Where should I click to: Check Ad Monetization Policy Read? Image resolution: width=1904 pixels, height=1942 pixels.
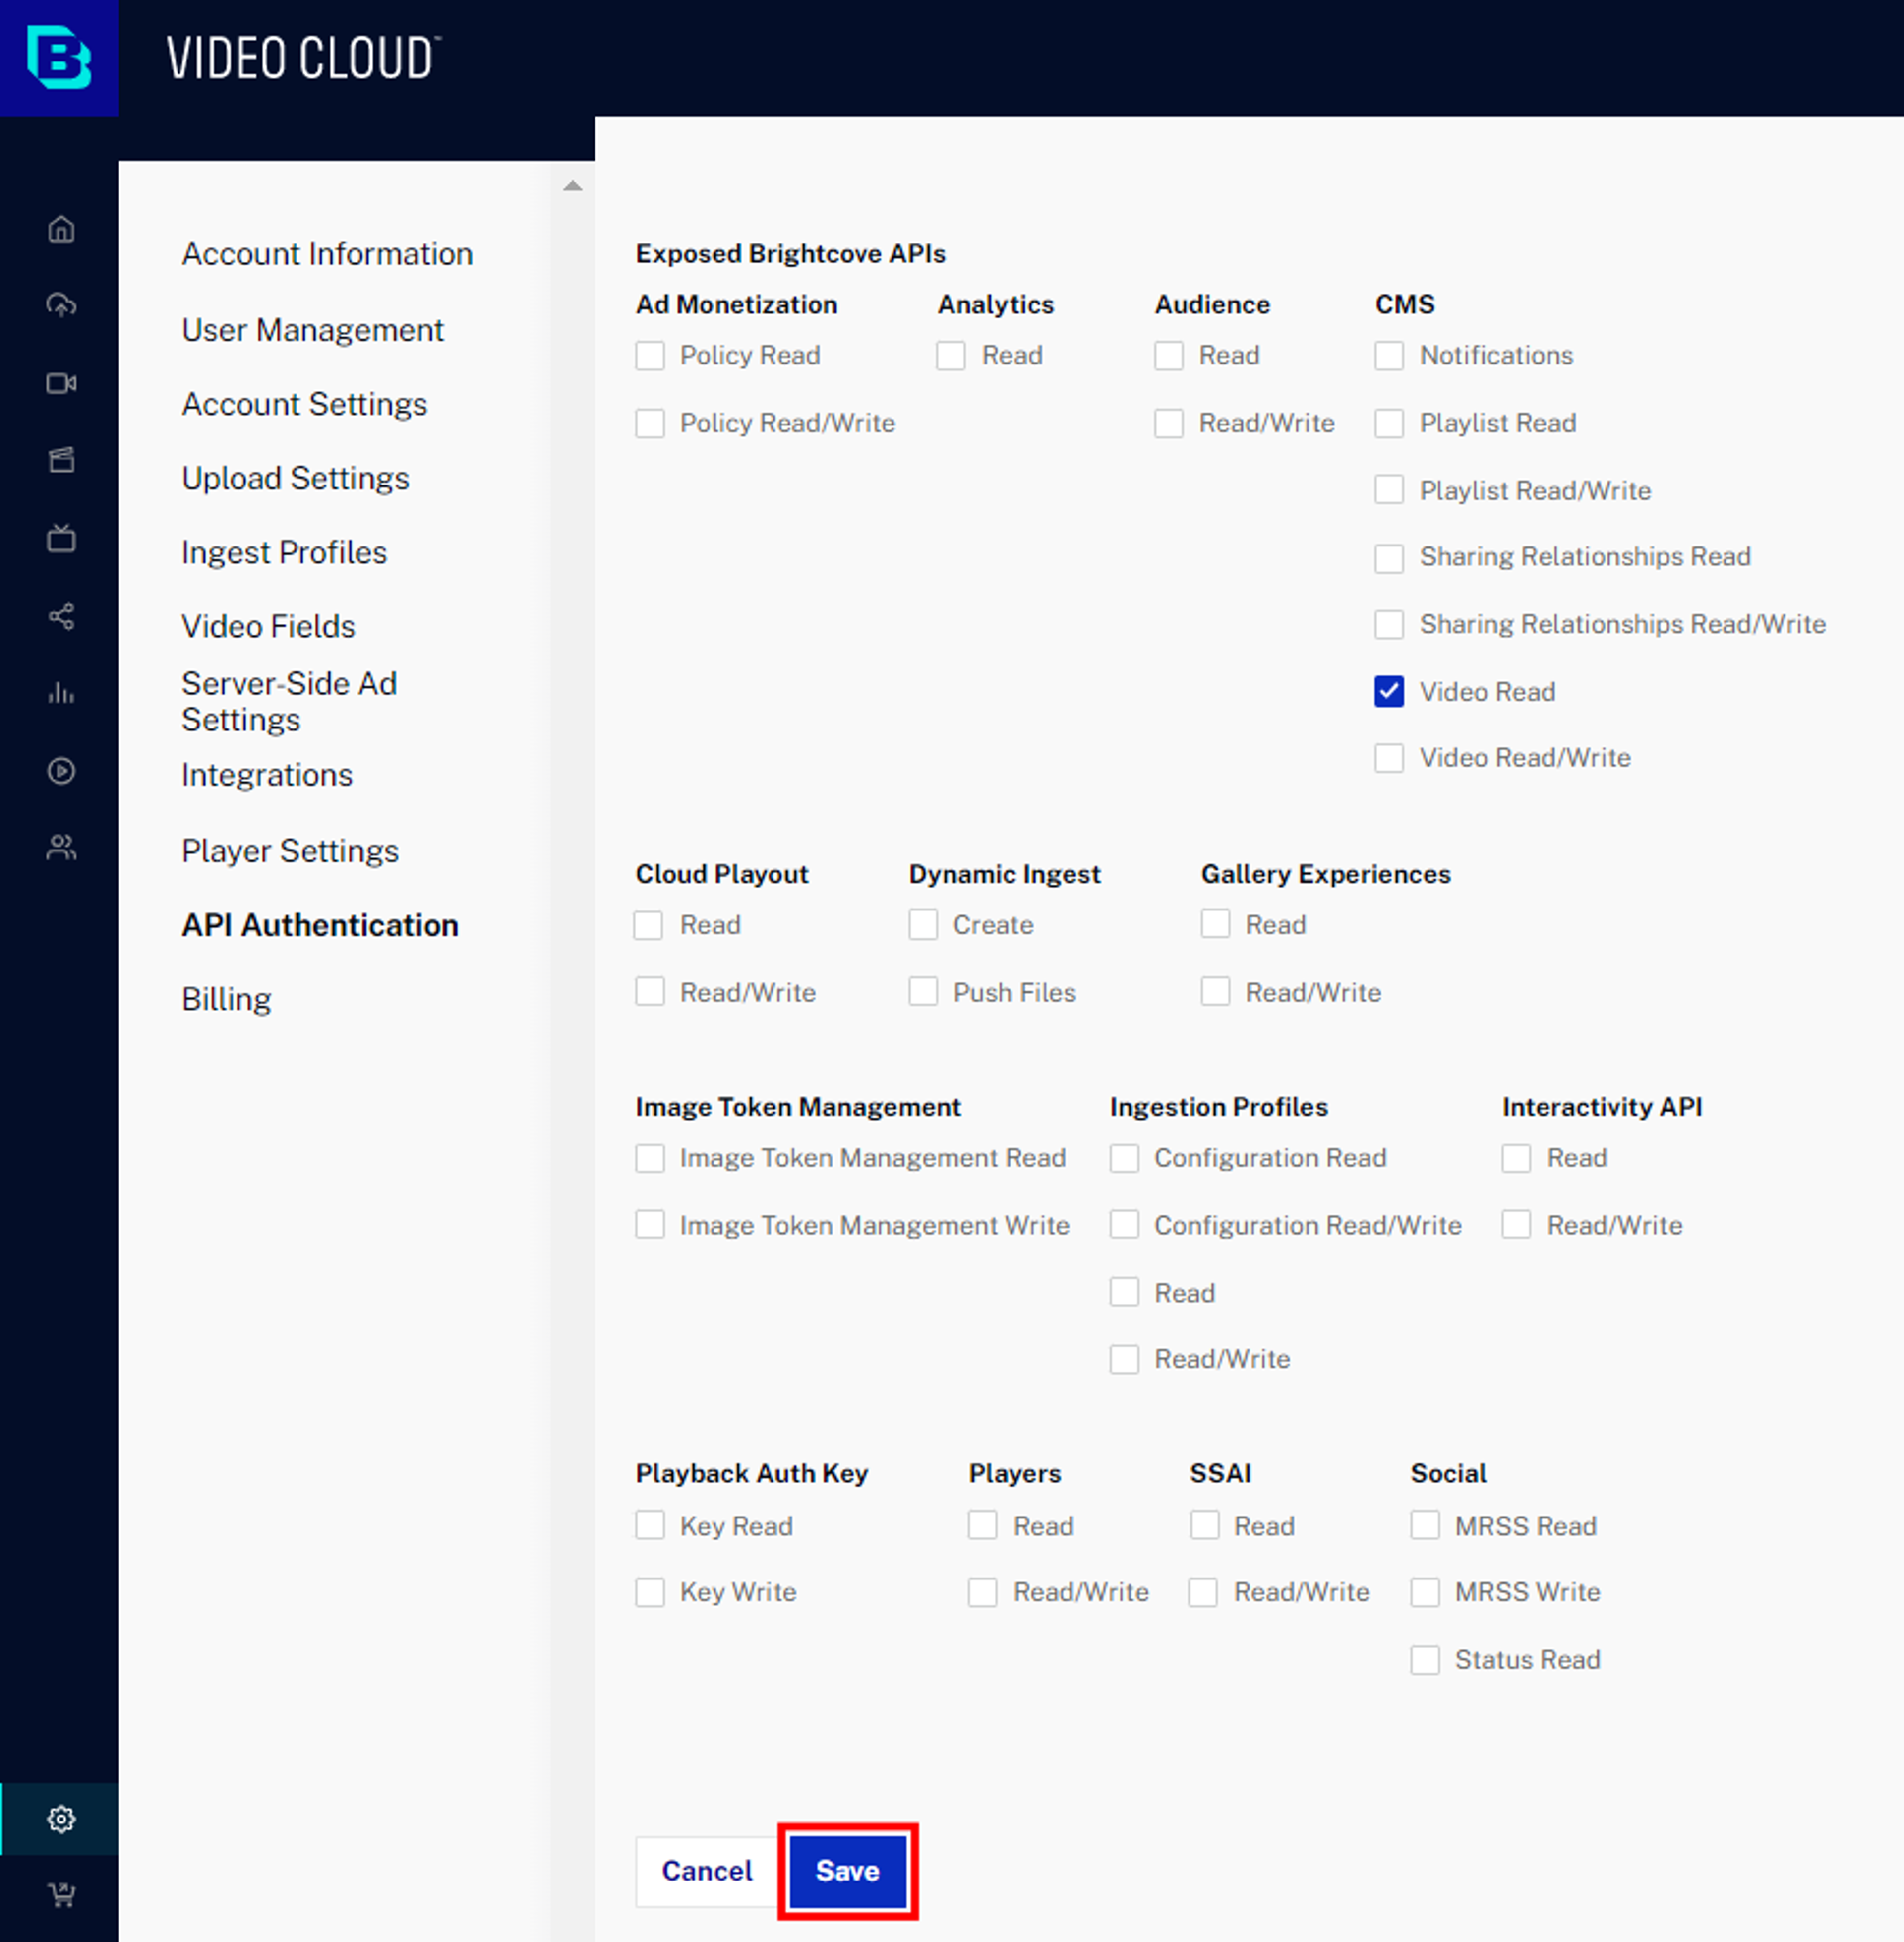[650, 355]
